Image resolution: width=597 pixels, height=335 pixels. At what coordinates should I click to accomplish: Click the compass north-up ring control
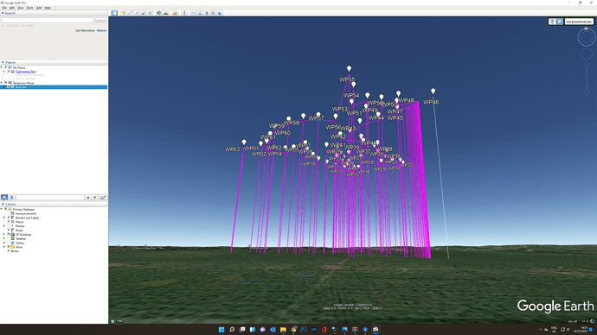coord(587,37)
